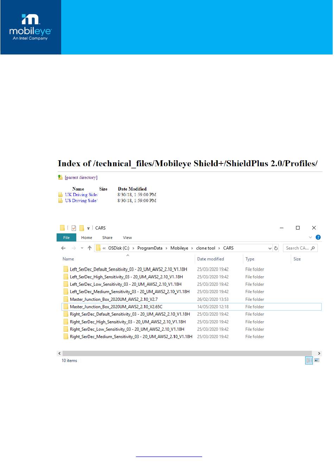
Task: Click the search magnifier icon
Action: tap(313, 248)
